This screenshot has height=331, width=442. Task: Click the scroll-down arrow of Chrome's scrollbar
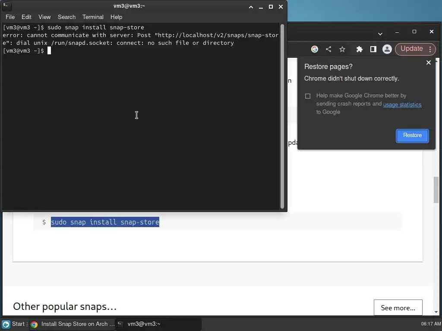[x=436, y=312]
